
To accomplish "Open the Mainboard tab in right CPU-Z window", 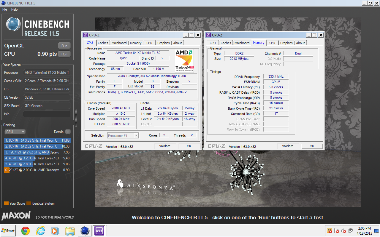I will (242, 43).
